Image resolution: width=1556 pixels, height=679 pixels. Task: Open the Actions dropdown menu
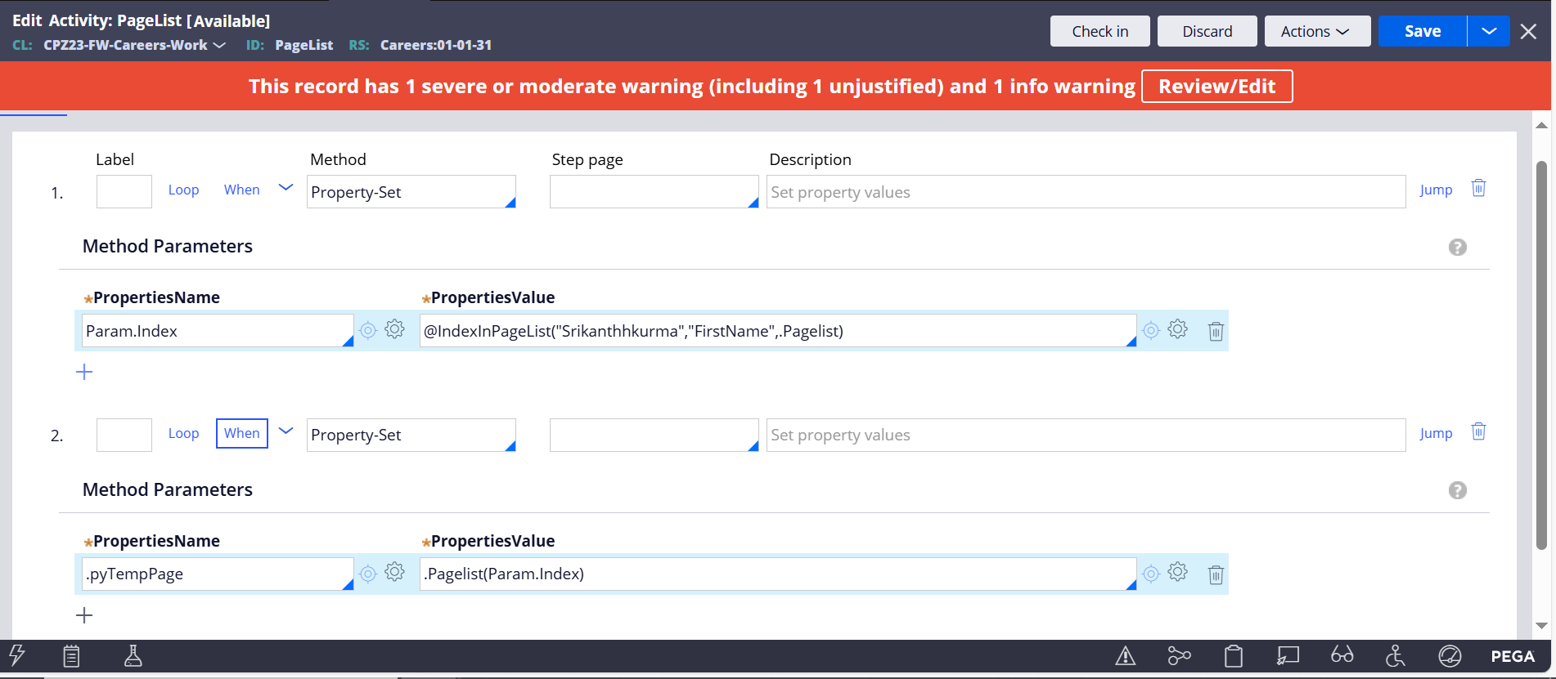[1316, 31]
